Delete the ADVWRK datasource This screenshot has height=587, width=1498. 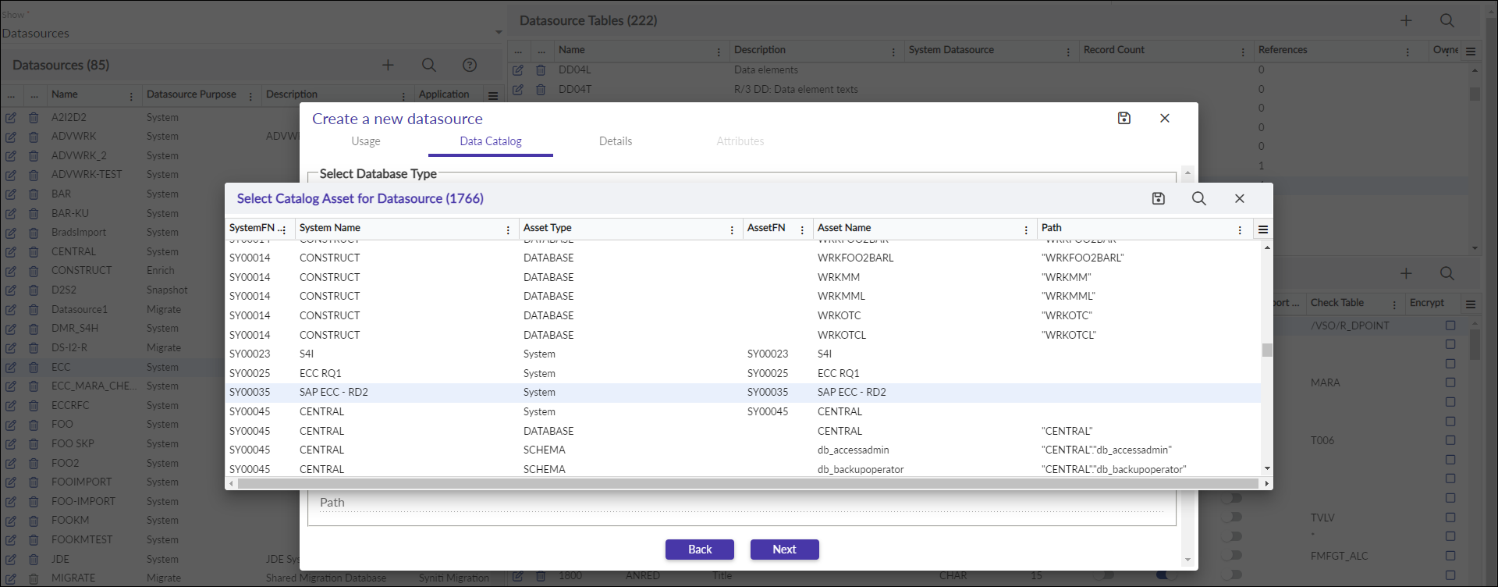34,137
